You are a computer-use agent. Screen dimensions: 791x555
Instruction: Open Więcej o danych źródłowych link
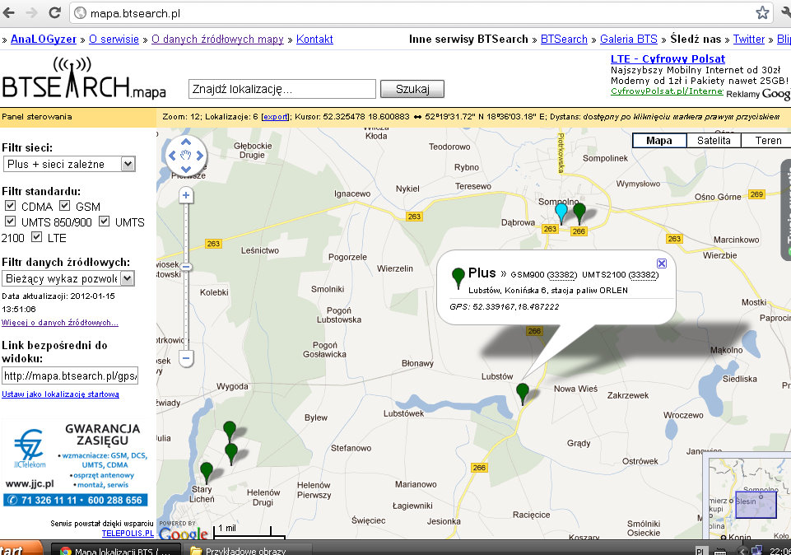tap(60, 323)
